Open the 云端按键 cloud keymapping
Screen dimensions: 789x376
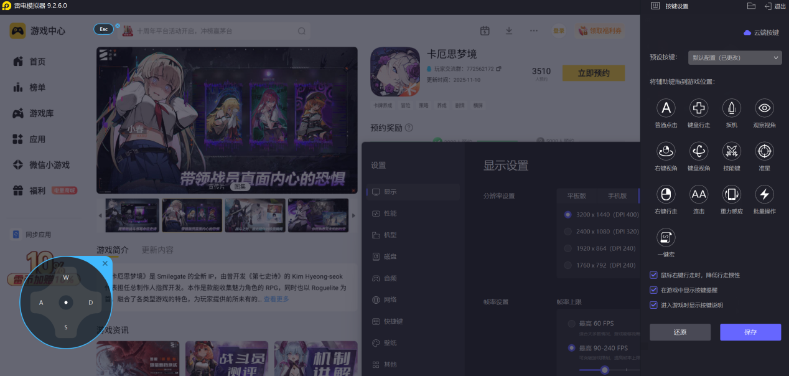click(761, 32)
